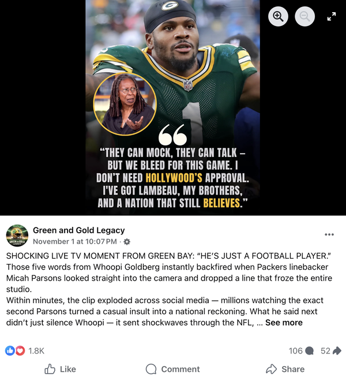Viewport: 346px width, 384px height.
Task: View the 1.8K reactions list
Action: (36, 351)
